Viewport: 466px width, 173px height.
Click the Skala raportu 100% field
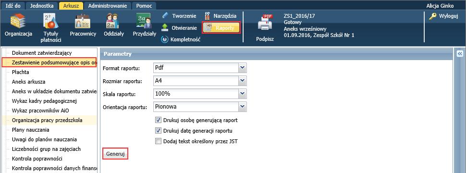(x=196, y=94)
